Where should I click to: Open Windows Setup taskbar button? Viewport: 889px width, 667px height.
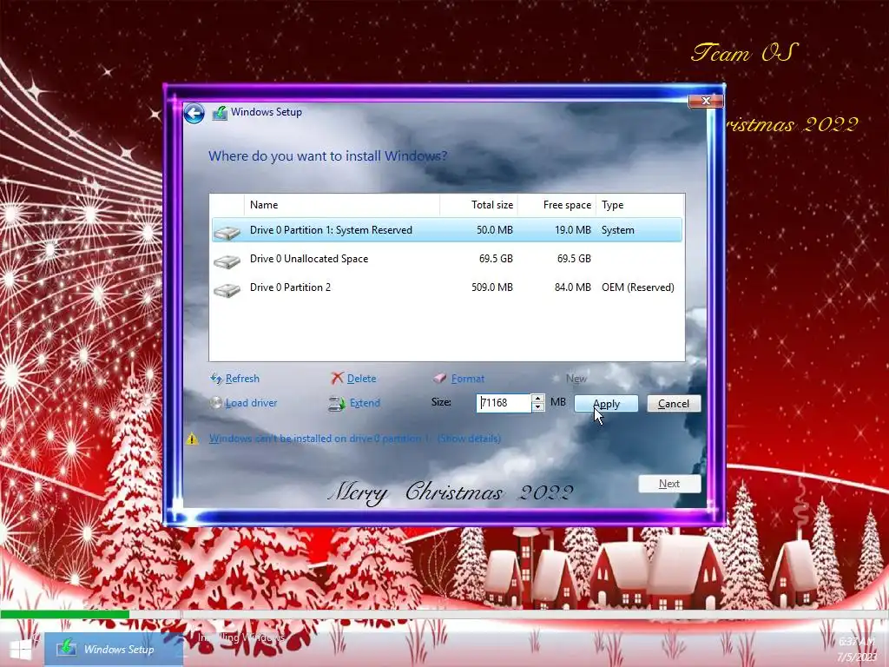click(114, 649)
